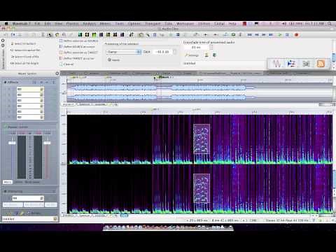Select the highlighted Spectrum tab below lower display
Image resolution: width=336 pixels, height=252 pixels.
[x=124, y=216]
